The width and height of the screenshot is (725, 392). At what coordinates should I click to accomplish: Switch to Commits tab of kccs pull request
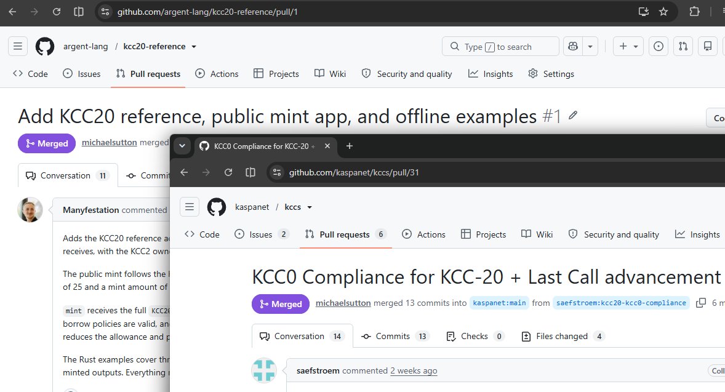click(x=395, y=336)
